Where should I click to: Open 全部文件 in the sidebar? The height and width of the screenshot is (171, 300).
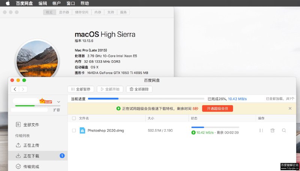coord(38,125)
